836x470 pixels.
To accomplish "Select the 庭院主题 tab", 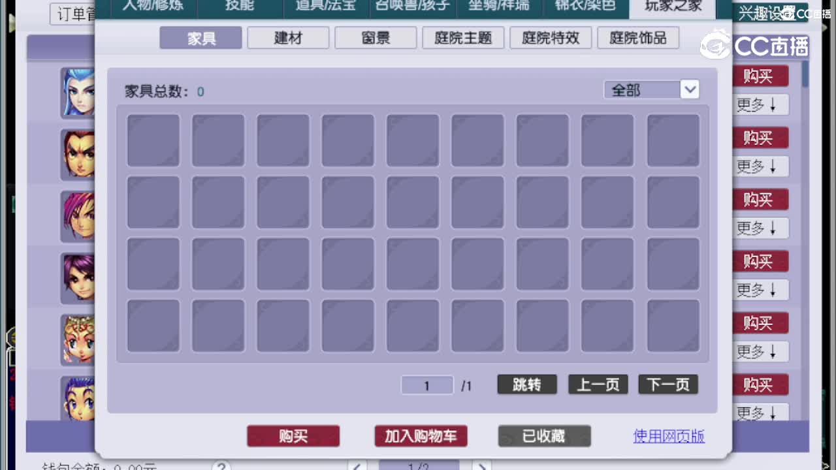I will point(463,38).
